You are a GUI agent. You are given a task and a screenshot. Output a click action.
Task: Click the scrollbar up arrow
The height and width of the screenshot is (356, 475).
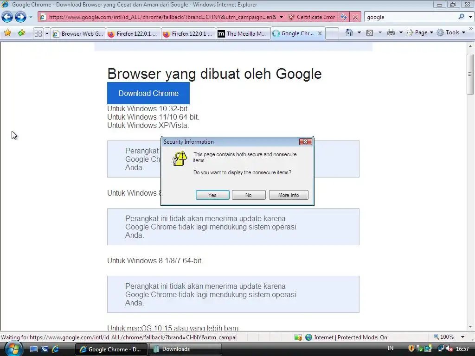[x=470, y=46]
